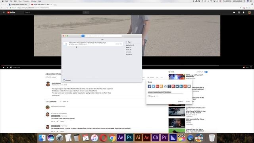Click Unlimited status in downloader footer
Viewport: 254px width, 143px height.
pyautogui.click(x=67, y=80)
